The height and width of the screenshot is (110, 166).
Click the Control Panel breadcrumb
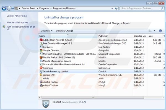[x=28, y=8]
